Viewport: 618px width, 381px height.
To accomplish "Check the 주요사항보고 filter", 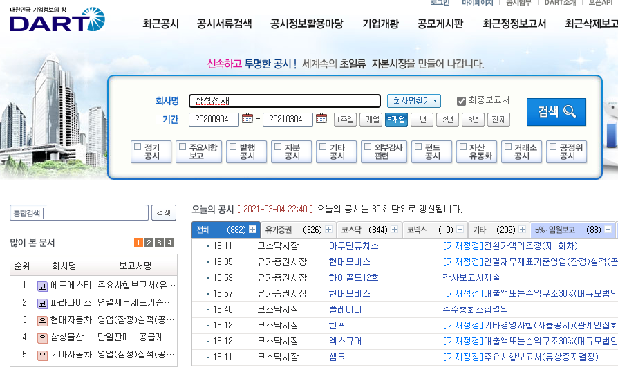I will pyautogui.click(x=182, y=147).
